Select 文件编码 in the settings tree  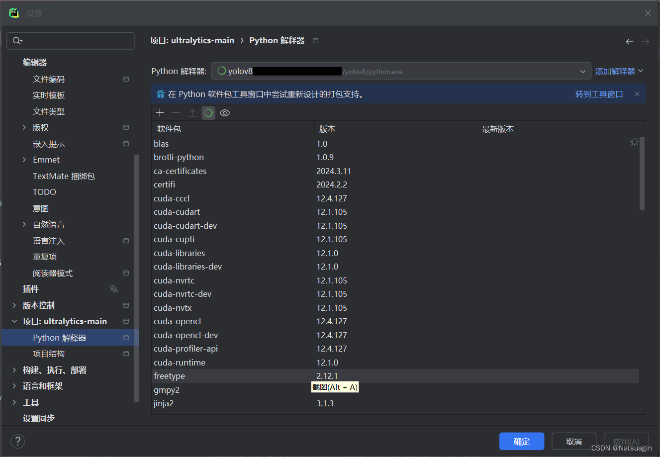[49, 79]
